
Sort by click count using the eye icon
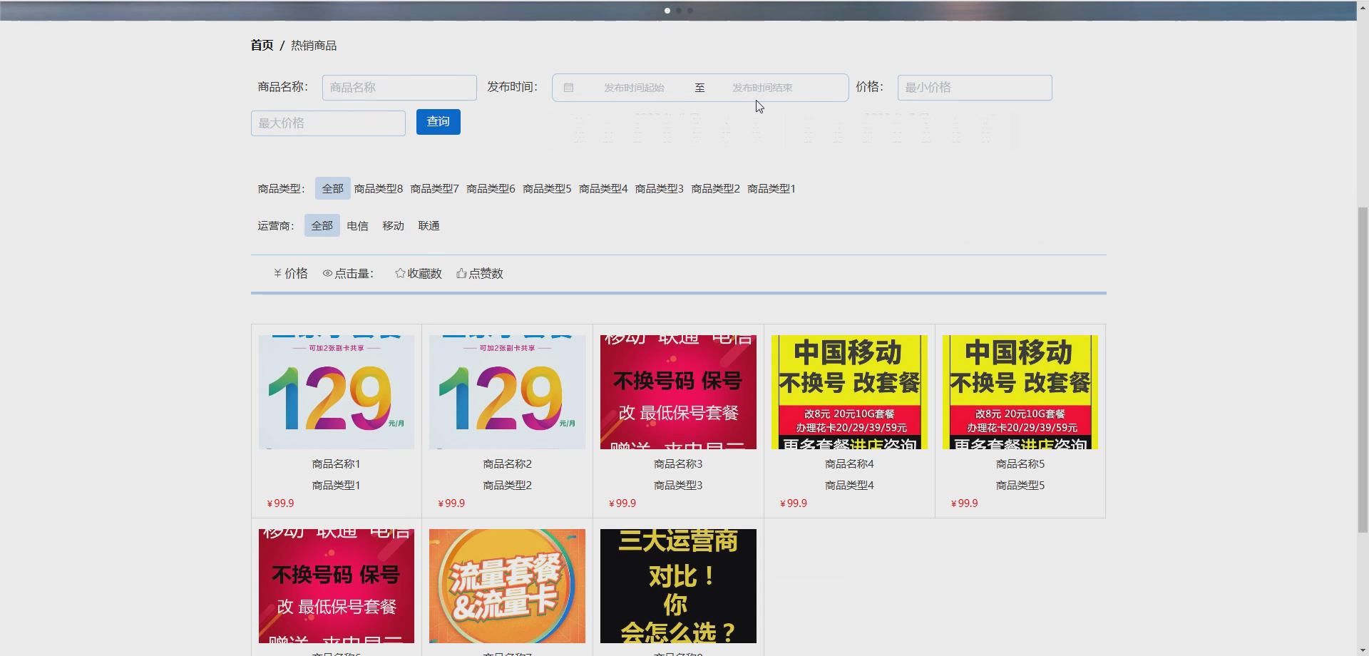pyautogui.click(x=347, y=273)
